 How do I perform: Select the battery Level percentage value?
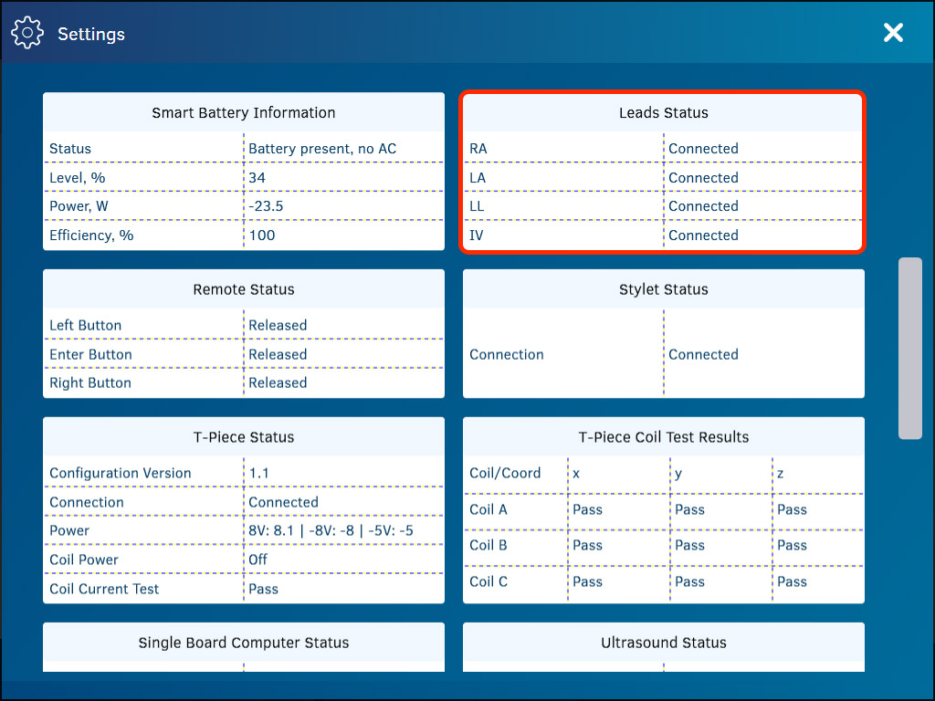point(257,177)
